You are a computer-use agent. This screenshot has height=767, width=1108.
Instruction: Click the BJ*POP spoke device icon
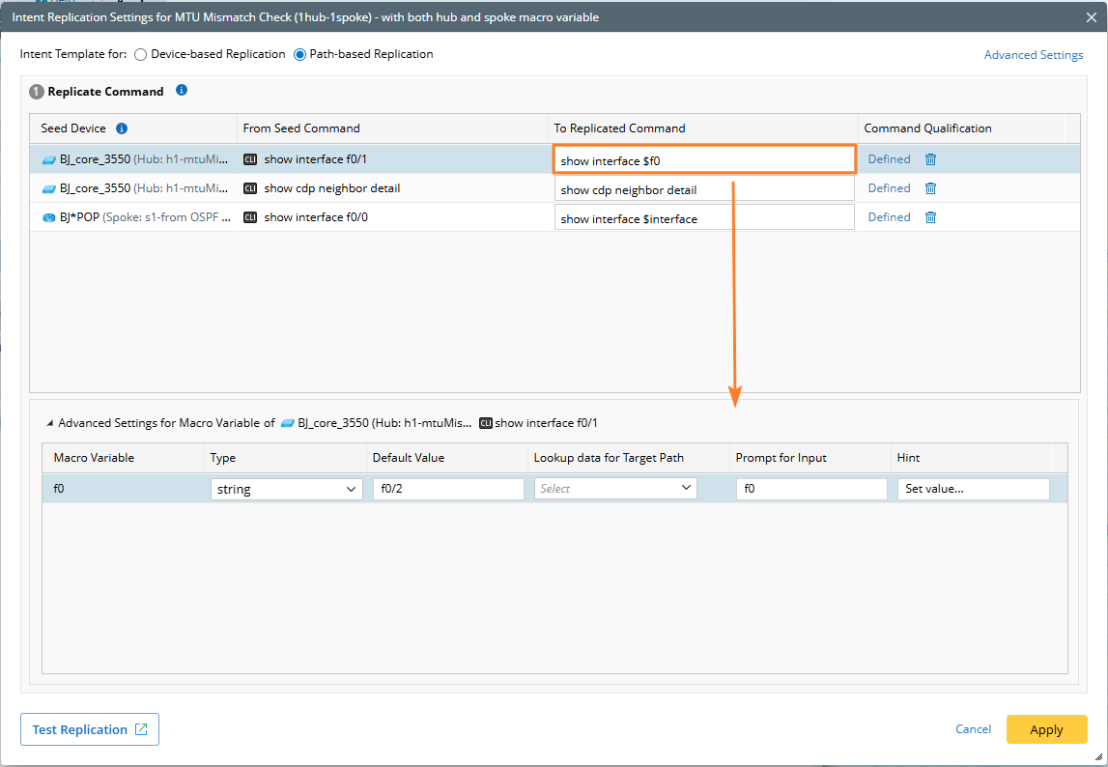[x=49, y=218]
